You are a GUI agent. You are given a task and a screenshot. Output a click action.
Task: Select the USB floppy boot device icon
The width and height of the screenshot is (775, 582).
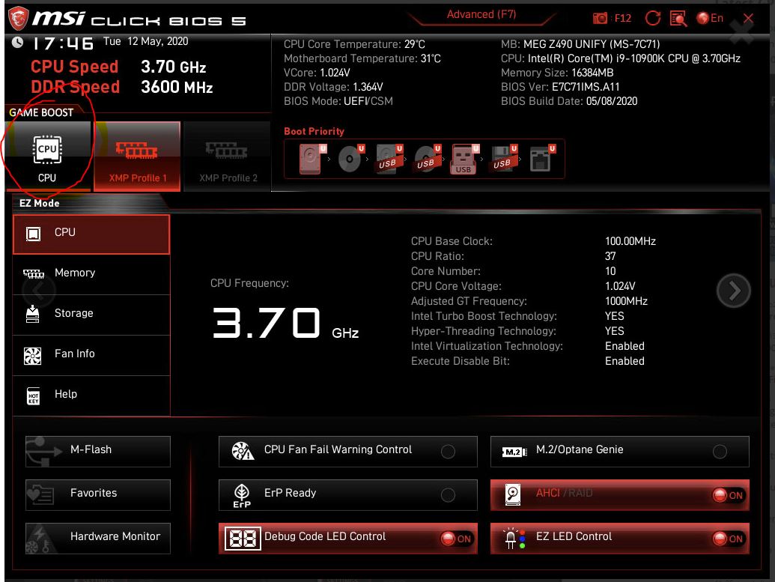(503, 159)
